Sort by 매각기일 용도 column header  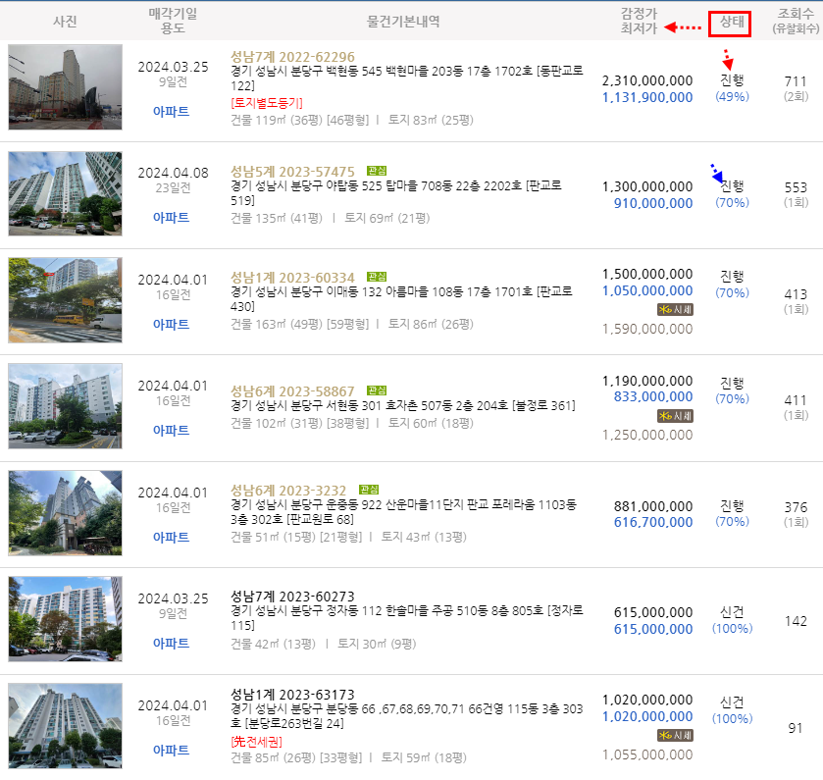coord(173,21)
